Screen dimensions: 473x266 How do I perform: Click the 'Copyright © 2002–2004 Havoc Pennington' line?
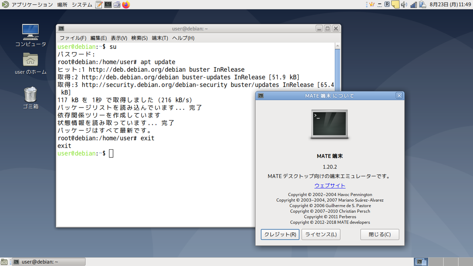[x=330, y=195]
